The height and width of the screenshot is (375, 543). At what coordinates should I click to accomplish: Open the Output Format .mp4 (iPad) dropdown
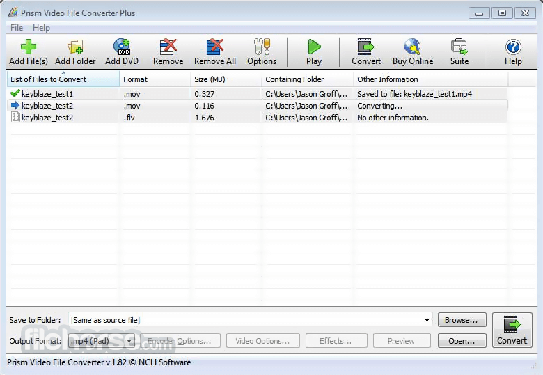point(102,341)
